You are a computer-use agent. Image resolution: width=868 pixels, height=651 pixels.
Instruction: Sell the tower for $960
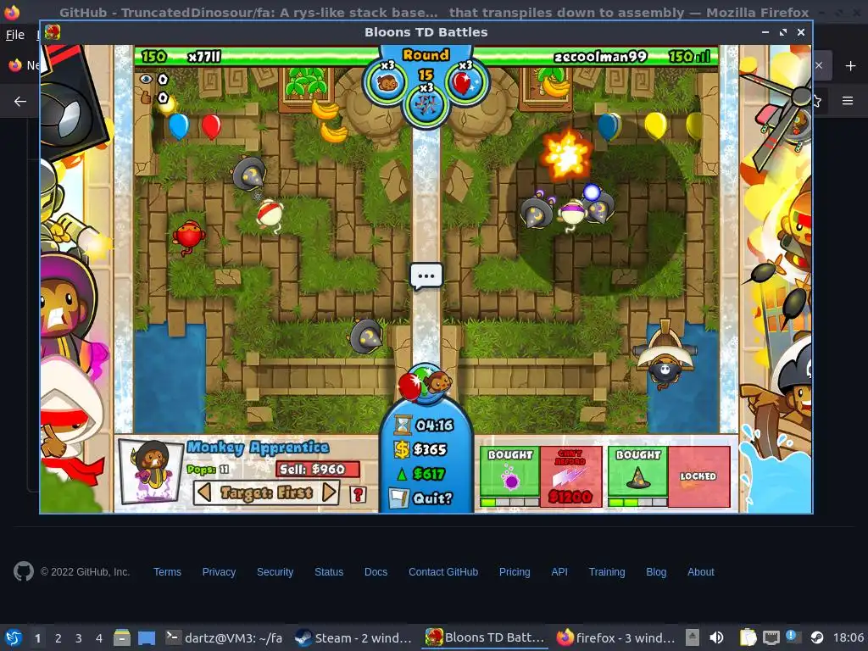(318, 469)
